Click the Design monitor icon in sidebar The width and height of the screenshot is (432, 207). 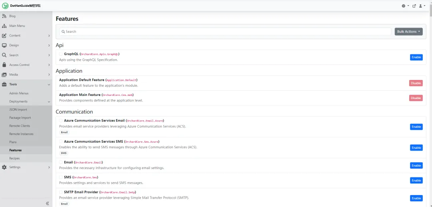(x=4, y=46)
